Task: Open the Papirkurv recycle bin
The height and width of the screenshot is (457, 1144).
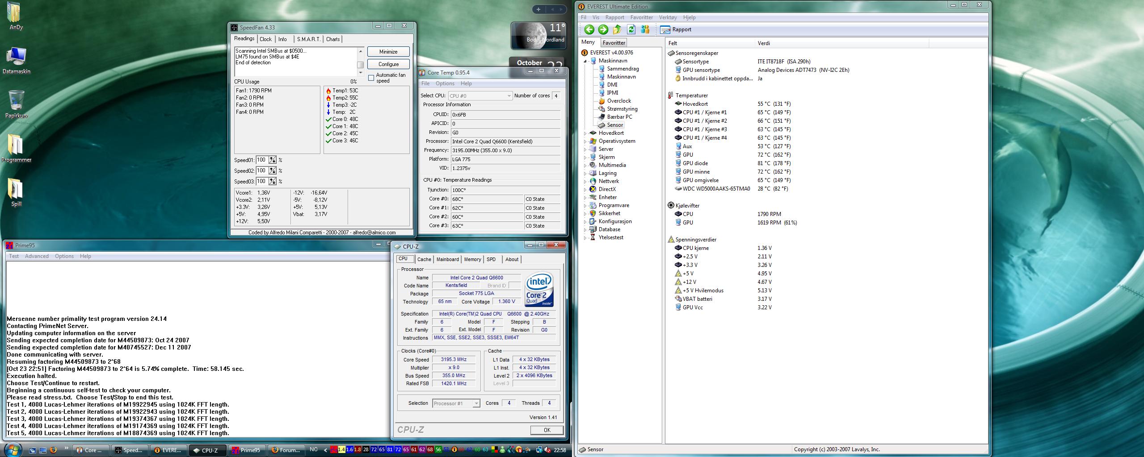Action: pos(17,104)
